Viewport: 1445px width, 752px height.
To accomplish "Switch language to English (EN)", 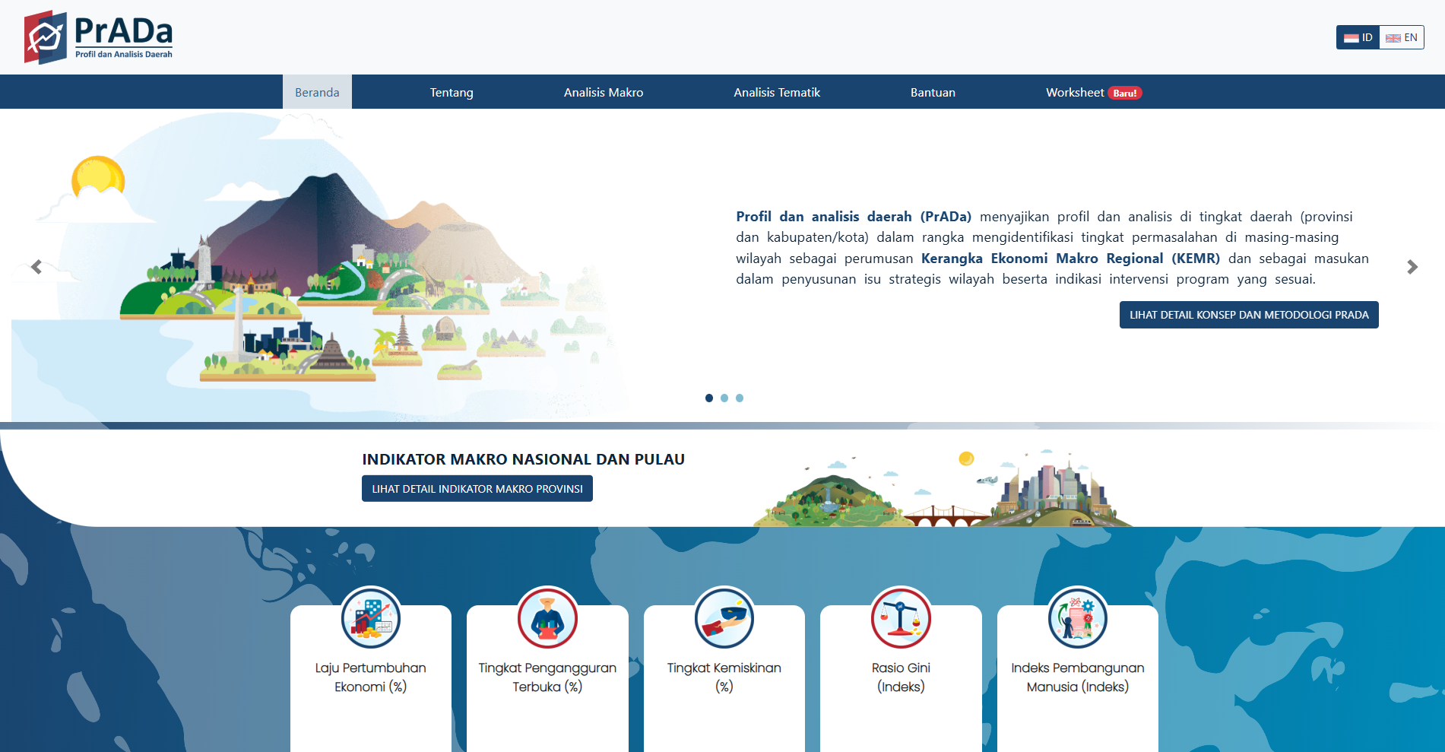I will point(1402,37).
